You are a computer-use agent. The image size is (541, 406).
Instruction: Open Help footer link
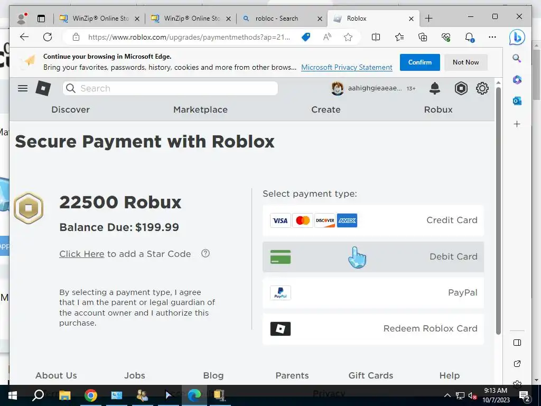point(449,375)
